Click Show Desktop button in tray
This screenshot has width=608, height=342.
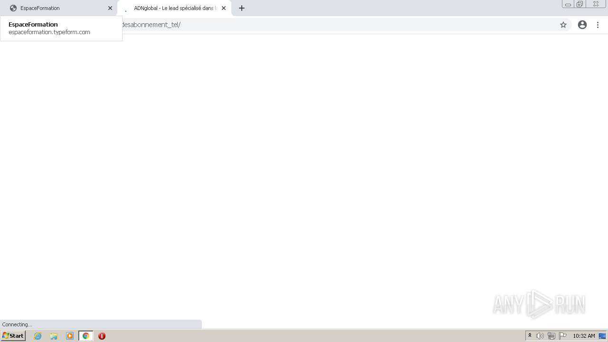602,336
